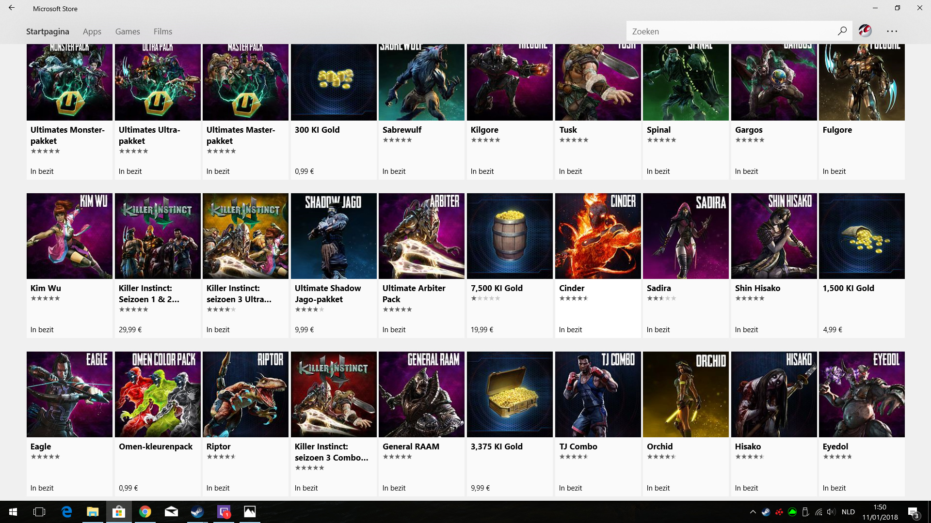Switch to Apps tab
Screen dimensions: 931x523
coord(92,31)
